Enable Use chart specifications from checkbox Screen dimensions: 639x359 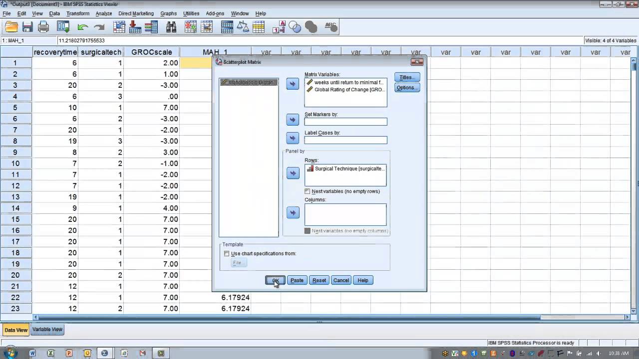point(227,253)
